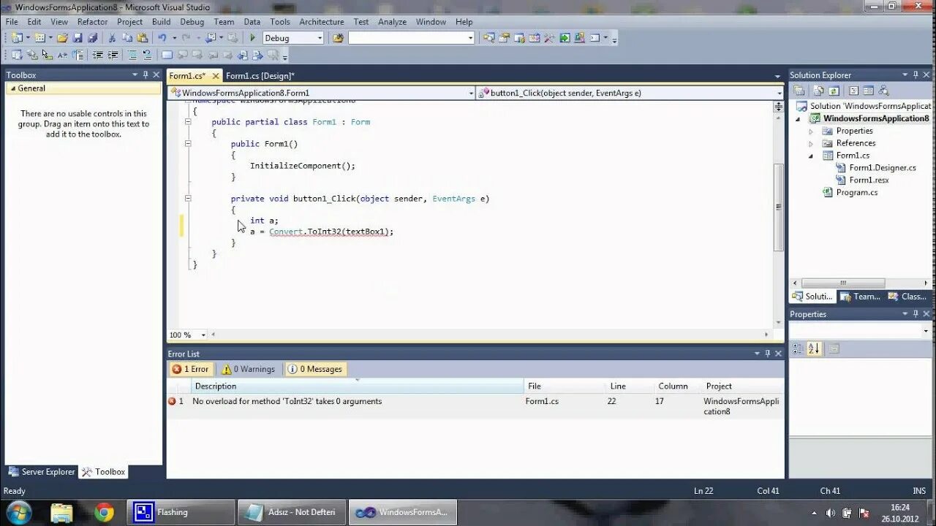This screenshot has height=526, width=936.
Task: Click the Decrease Indent icon
Action: coord(97,55)
